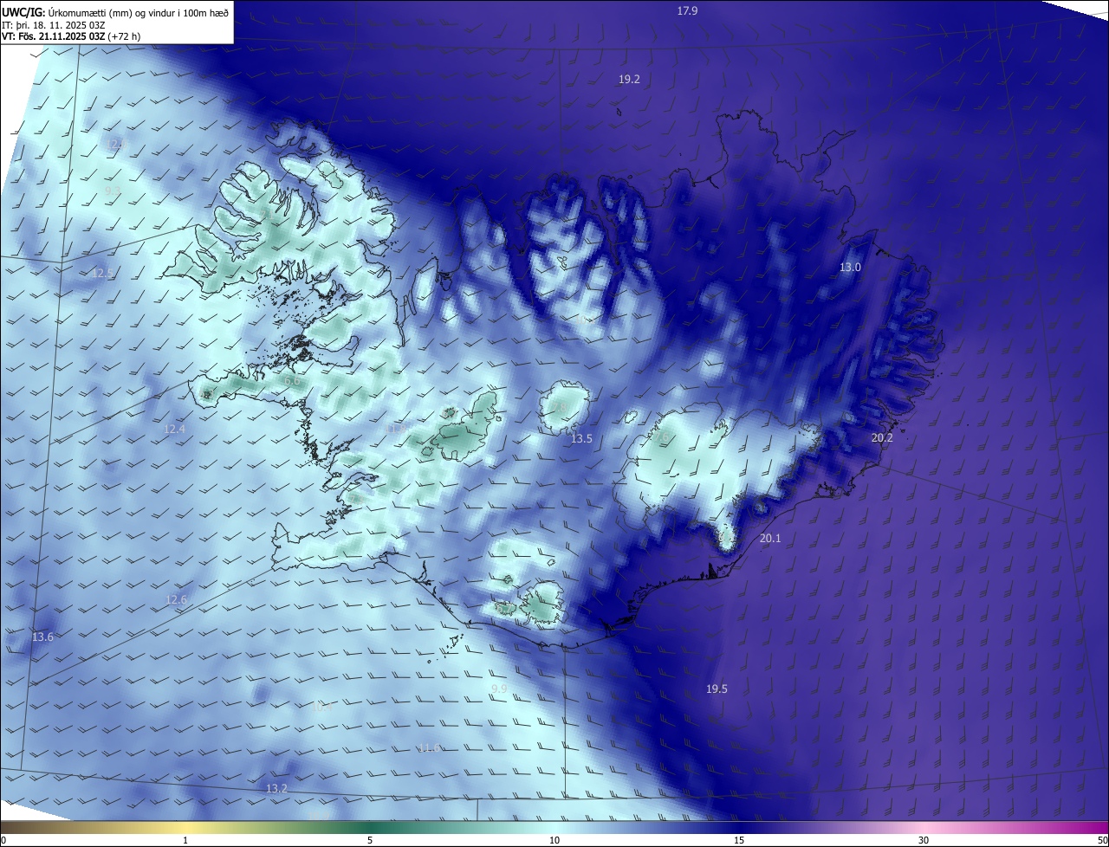Click the 'UWC/IG:' map title text

tap(23, 11)
